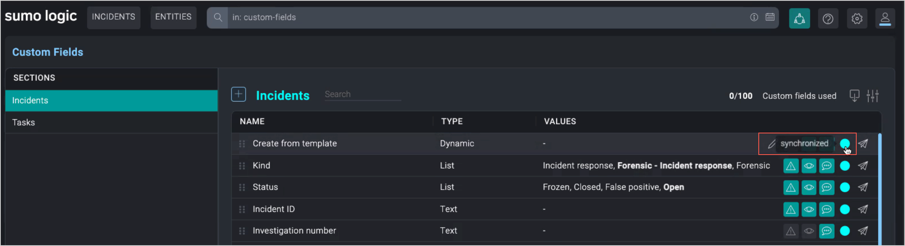Toggle the eye visibility for Status field

coord(809,188)
